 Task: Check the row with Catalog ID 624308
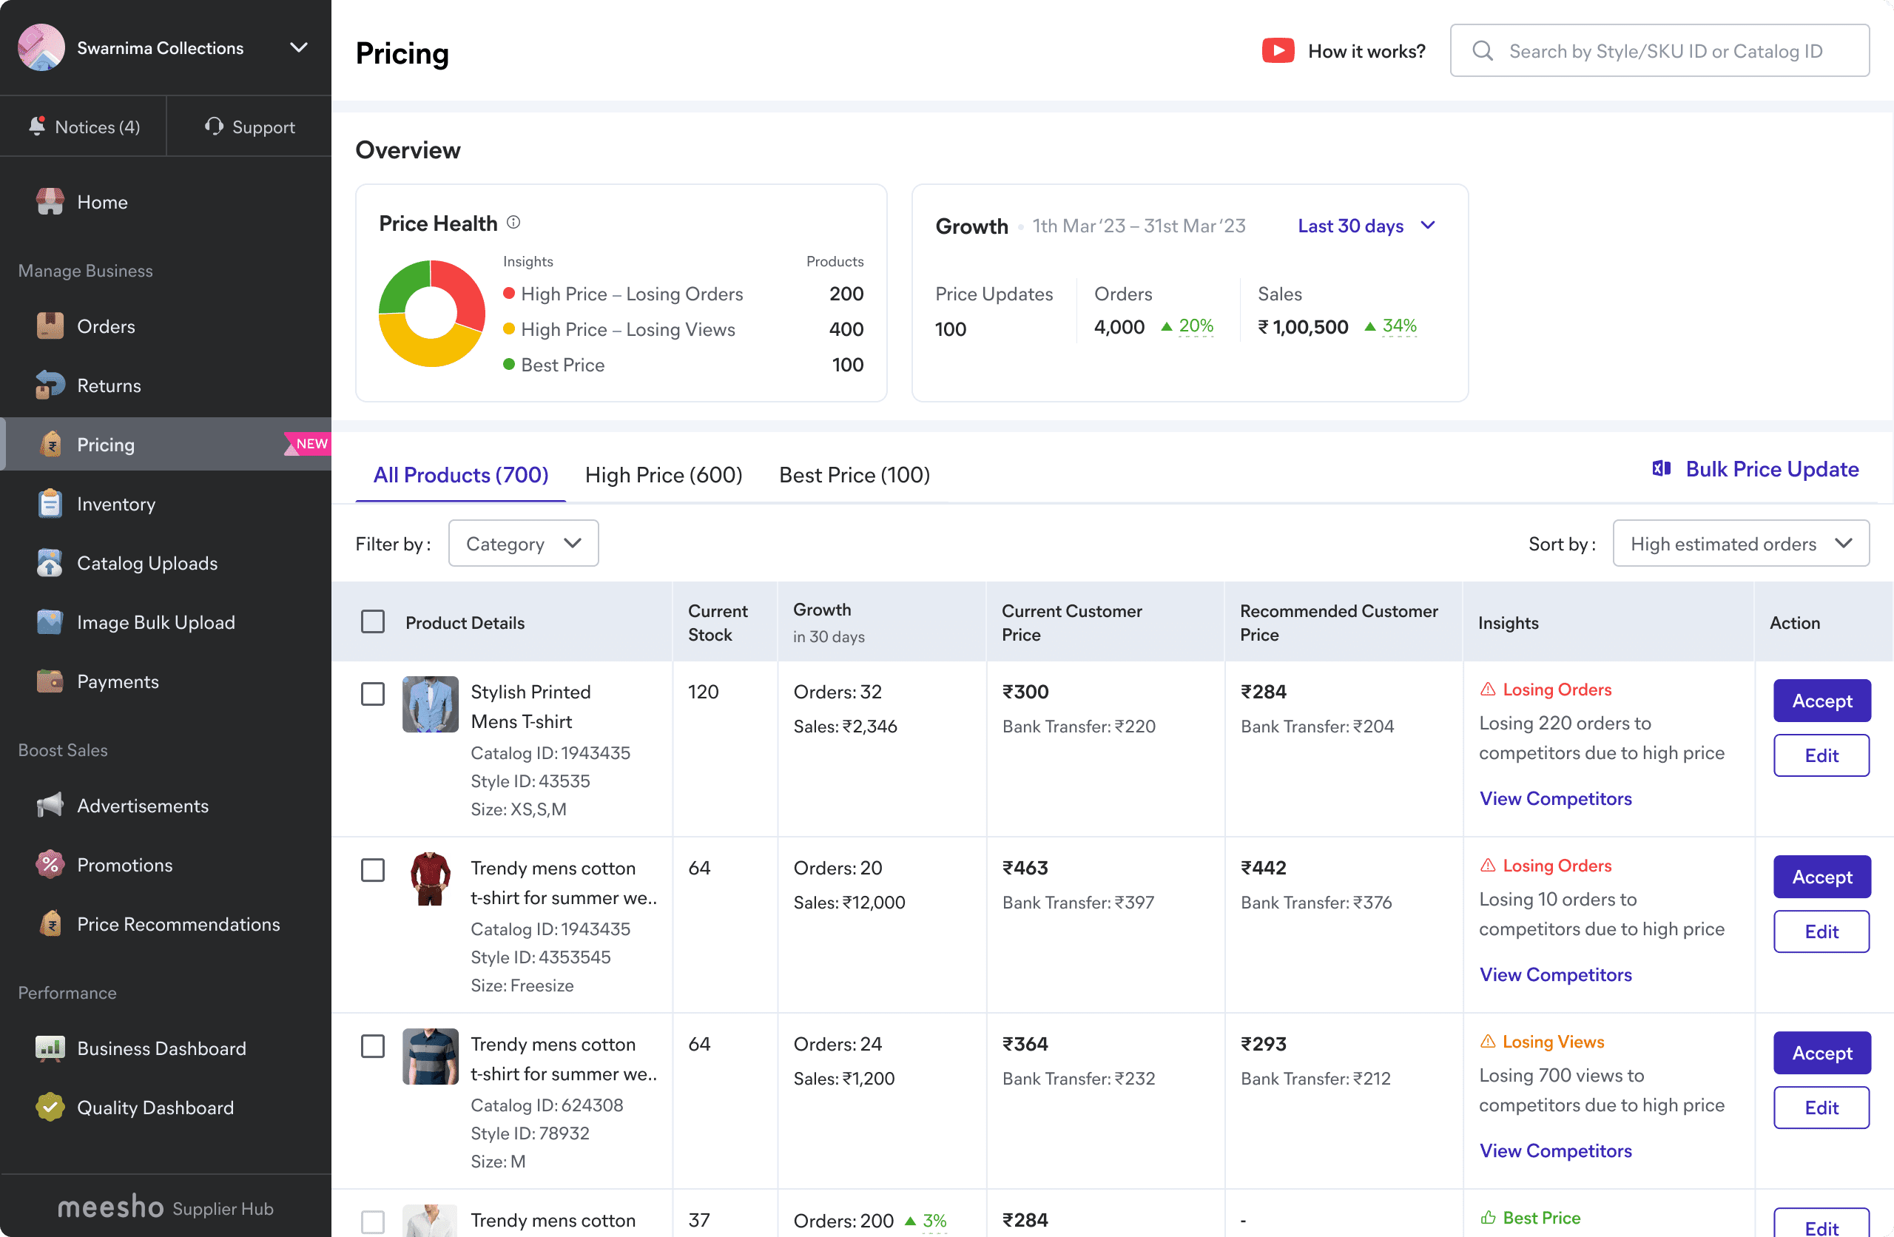click(x=372, y=1045)
